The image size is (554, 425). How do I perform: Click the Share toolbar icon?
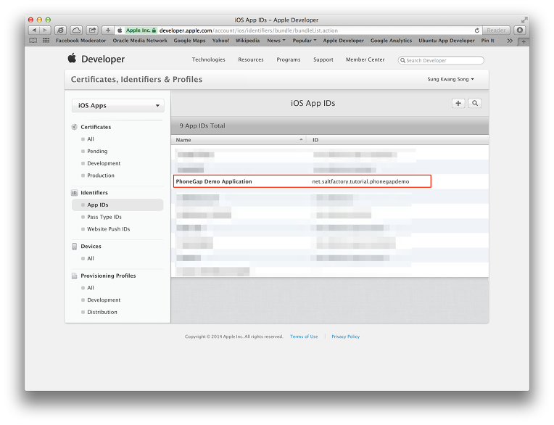pos(92,30)
